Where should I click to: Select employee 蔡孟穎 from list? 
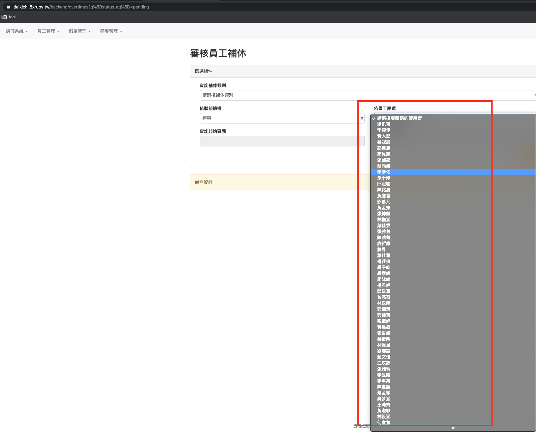[x=453, y=393]
